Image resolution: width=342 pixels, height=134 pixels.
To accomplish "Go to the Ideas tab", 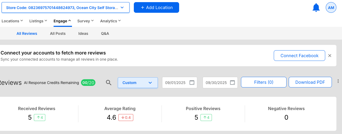I will tap(83, 33).
